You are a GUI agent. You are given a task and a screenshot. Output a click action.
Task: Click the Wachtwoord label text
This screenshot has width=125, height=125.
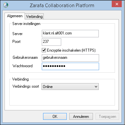[x=22, y=66]
